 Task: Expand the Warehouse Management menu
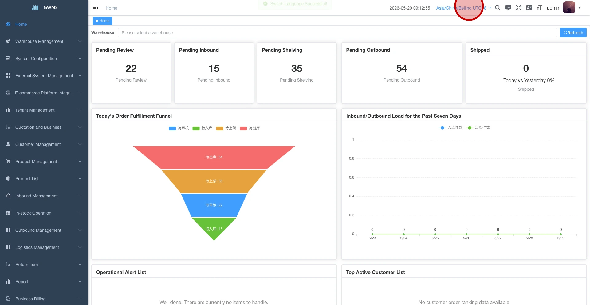44,41
